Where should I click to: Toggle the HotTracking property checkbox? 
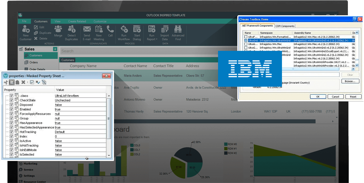click(x=11, y=132)
